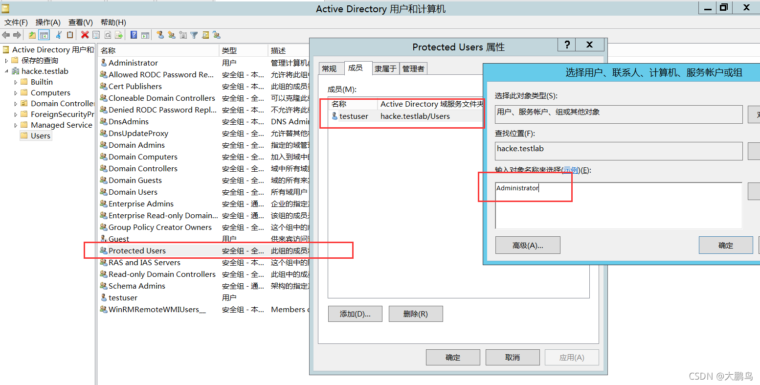
Task: Create new organizational unit icon
Action: (x=183, y=35)
